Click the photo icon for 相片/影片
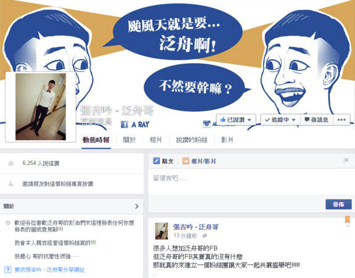This screenshot has height=278, width=355. point(186,161)
